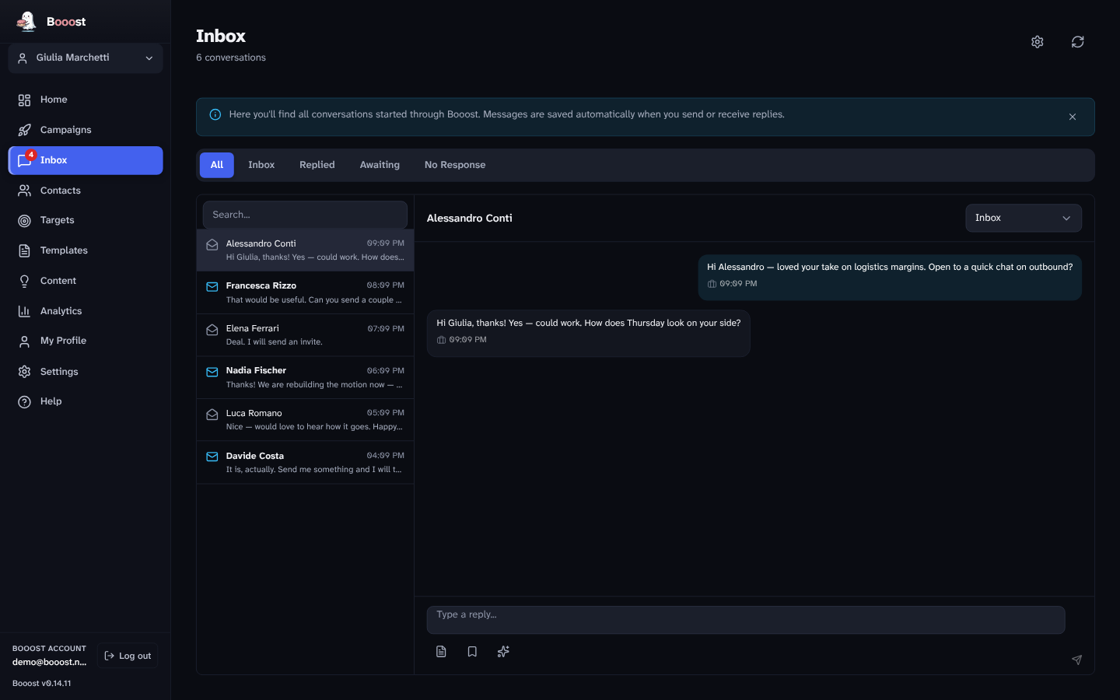Image resolution: width=1120 pixels, height=700 pixels.
Task: Click the demo@booost account email
Action: point(50,662)
